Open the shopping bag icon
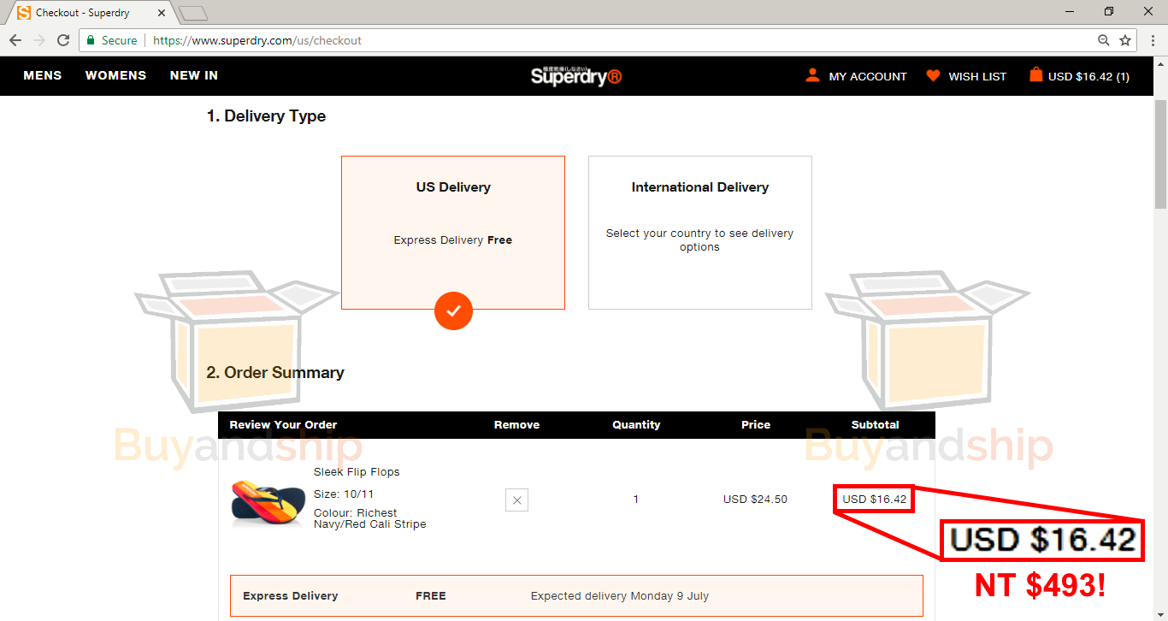Viewport: 1168px width, 621px height. [1035, 75]
